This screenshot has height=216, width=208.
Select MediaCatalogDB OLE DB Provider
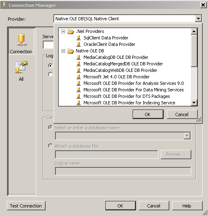coord(116,57)
